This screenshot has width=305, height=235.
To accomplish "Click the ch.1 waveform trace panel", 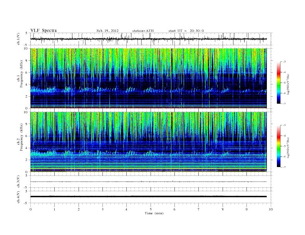I will coord(151,39).
